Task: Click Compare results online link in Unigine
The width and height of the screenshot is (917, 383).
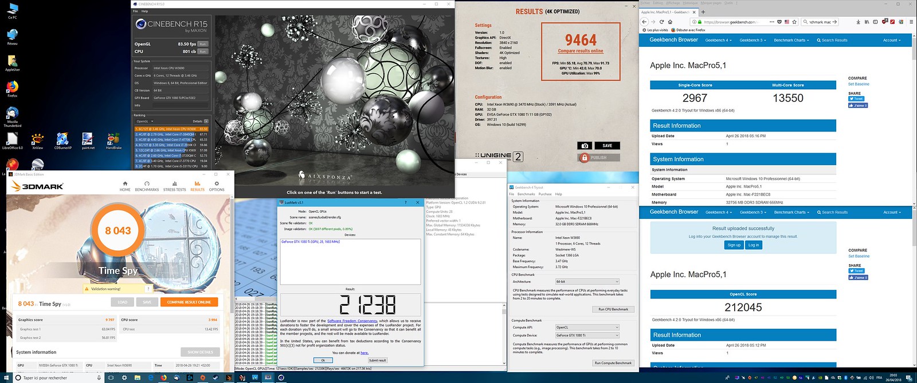Action: pos(581,51)
